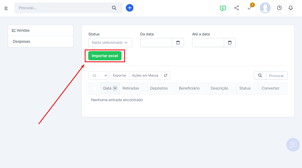Tick the select-all checkbox in table header
Viewport: 302px width, 168px height.
pos(94,88)
